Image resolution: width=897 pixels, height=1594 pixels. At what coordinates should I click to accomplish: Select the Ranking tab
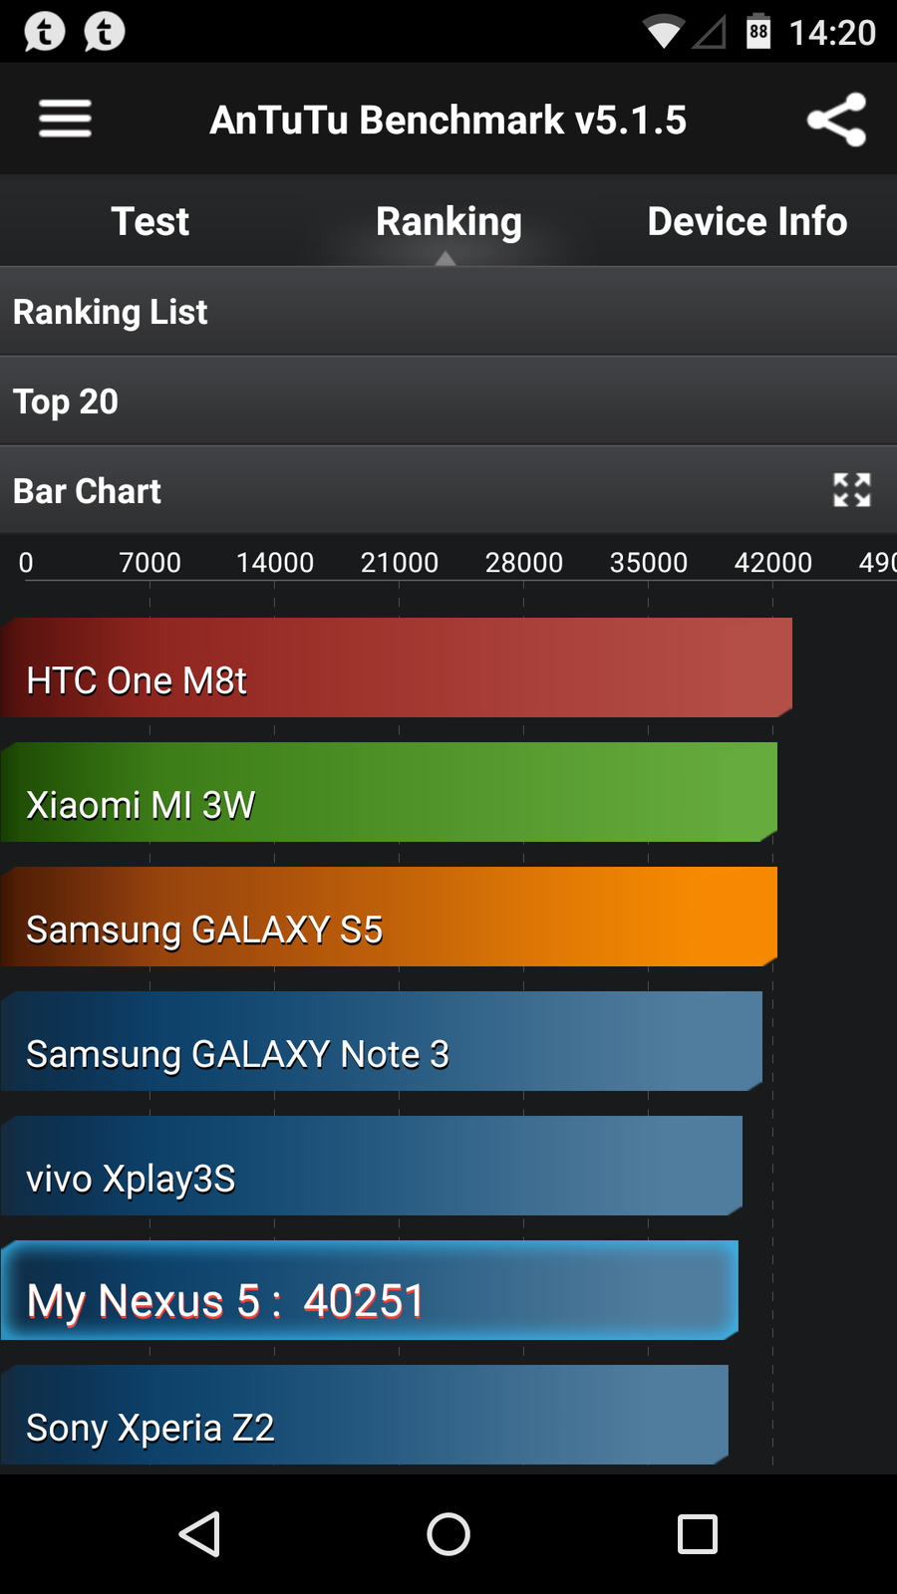pyautogui.click(x=448, y=221)
